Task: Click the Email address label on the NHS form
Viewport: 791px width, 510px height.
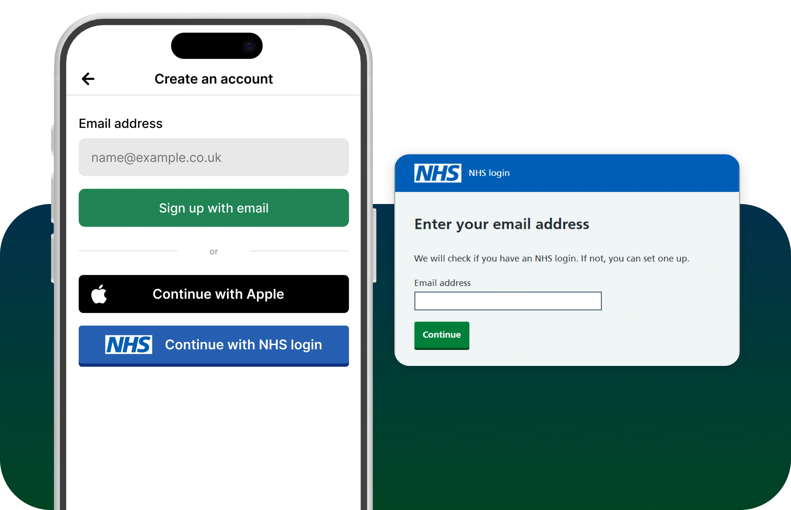Action: [x=442, y=283]
